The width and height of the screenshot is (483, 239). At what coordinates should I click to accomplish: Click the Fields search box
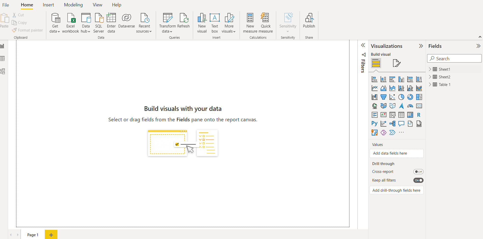coord(454,58)
